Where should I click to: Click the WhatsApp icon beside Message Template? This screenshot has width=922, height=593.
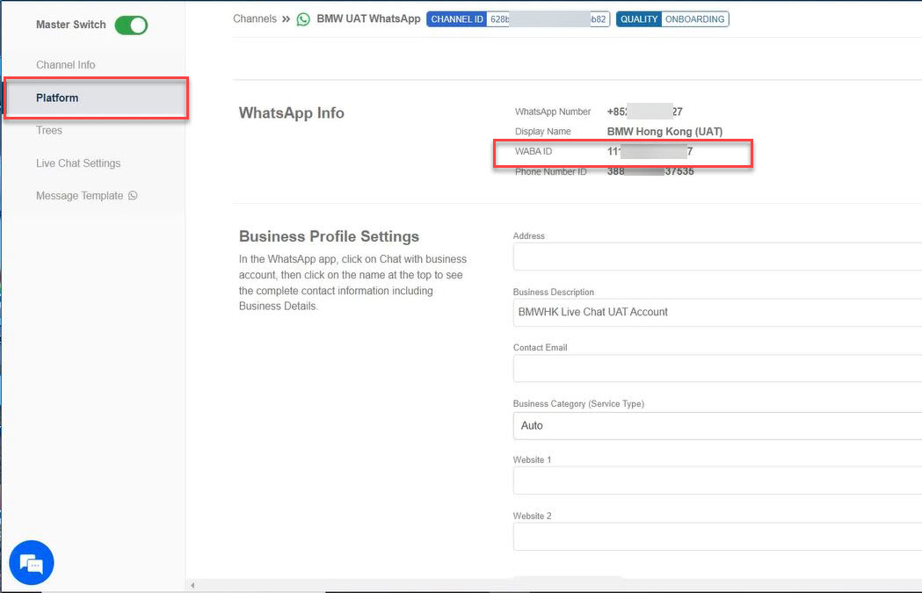coord(133,196)
